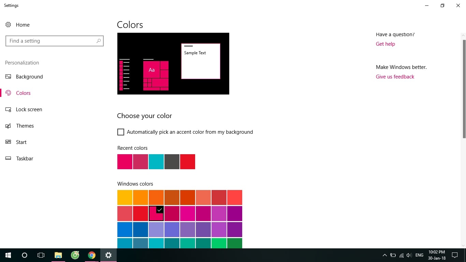The width and height of the screenshot is (466, 262).
Task: Open Google Chrome from taskbar
Action: [91, 255]
